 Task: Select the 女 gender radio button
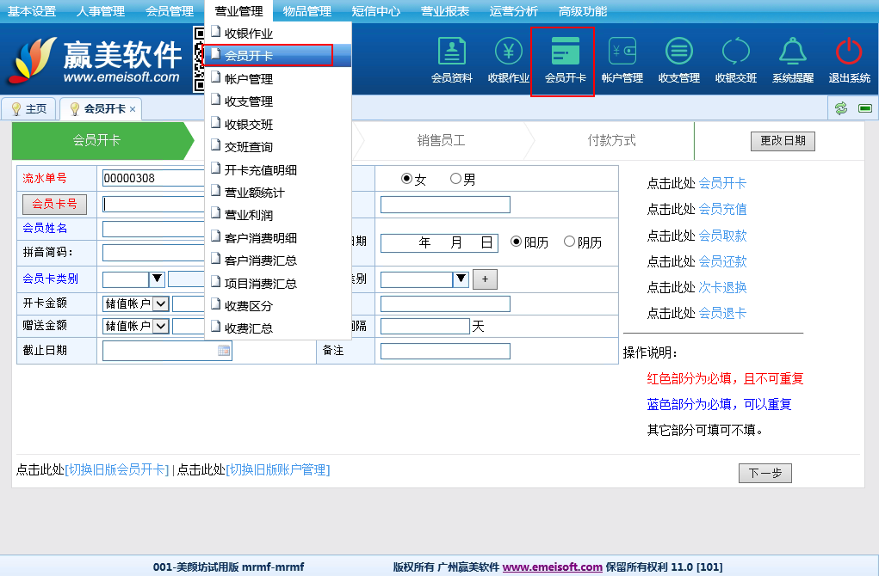407,180
